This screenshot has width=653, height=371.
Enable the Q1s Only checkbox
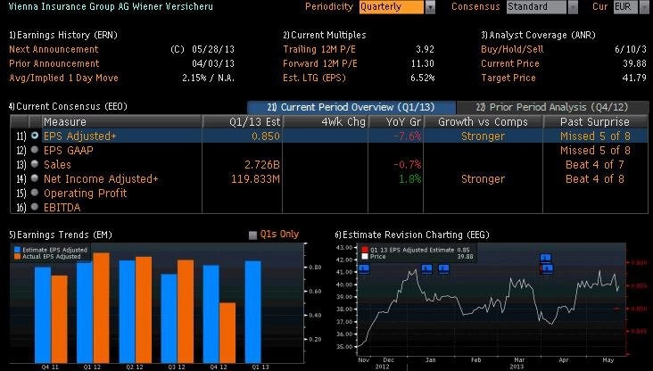[252, 235]
